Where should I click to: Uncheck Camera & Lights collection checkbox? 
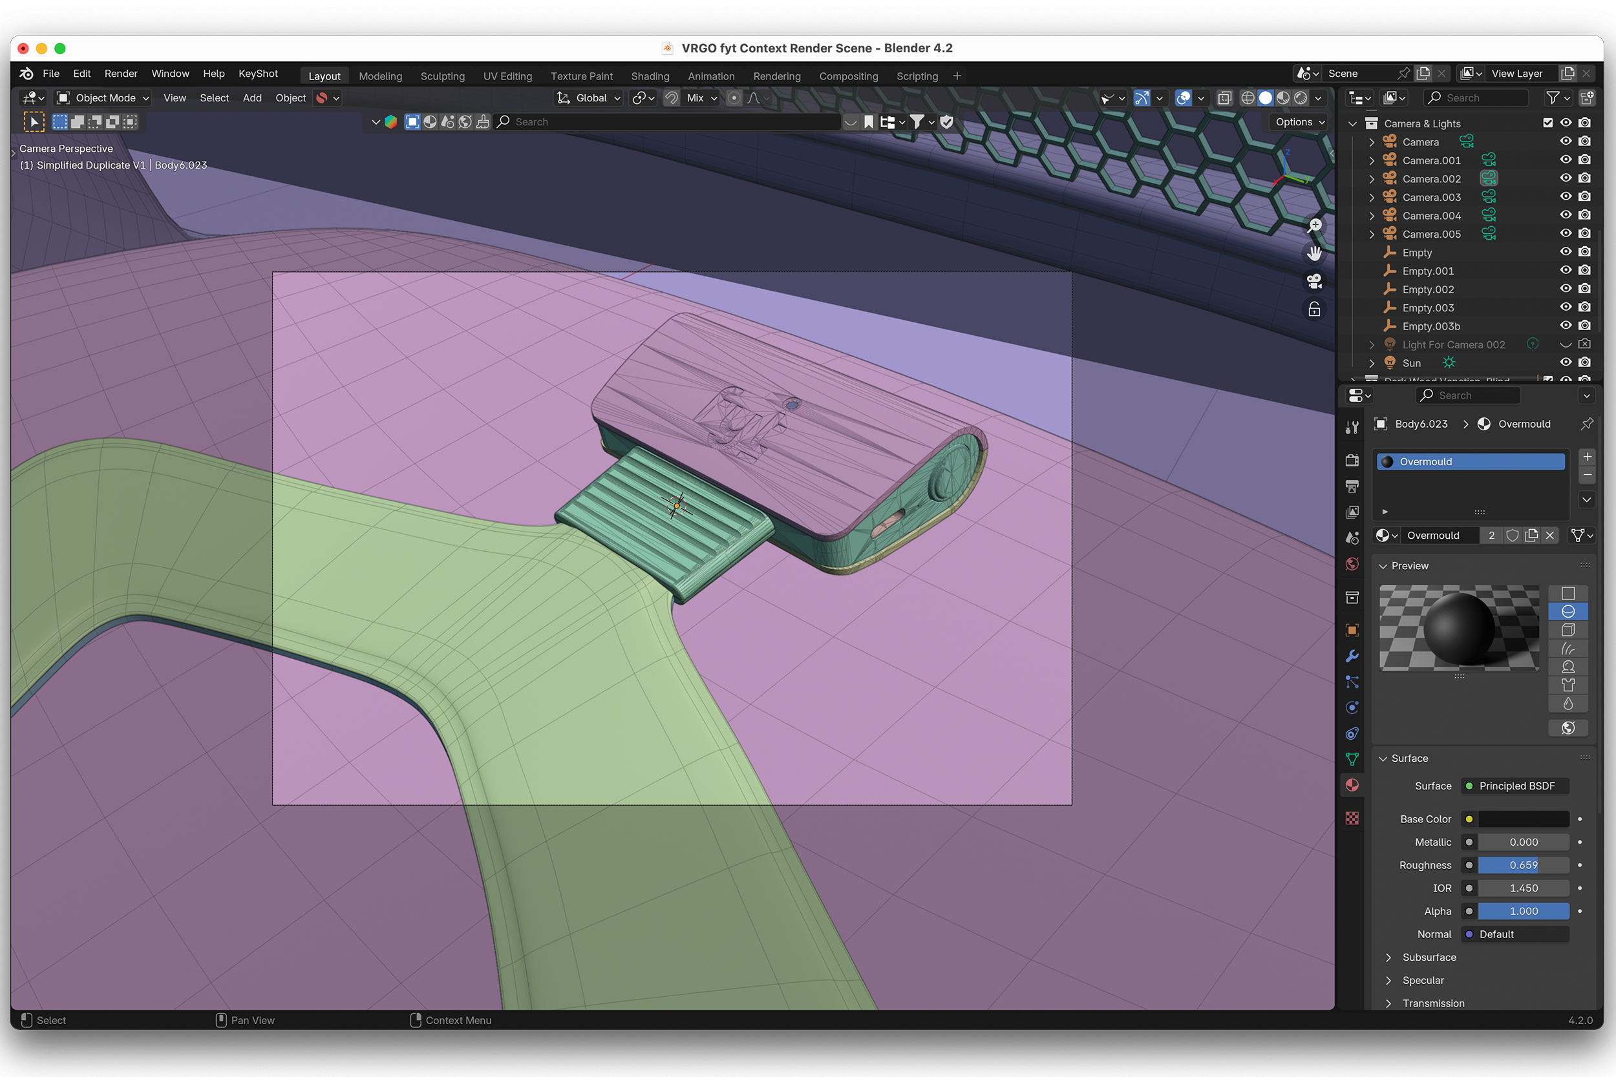[x=1547, y=123]
